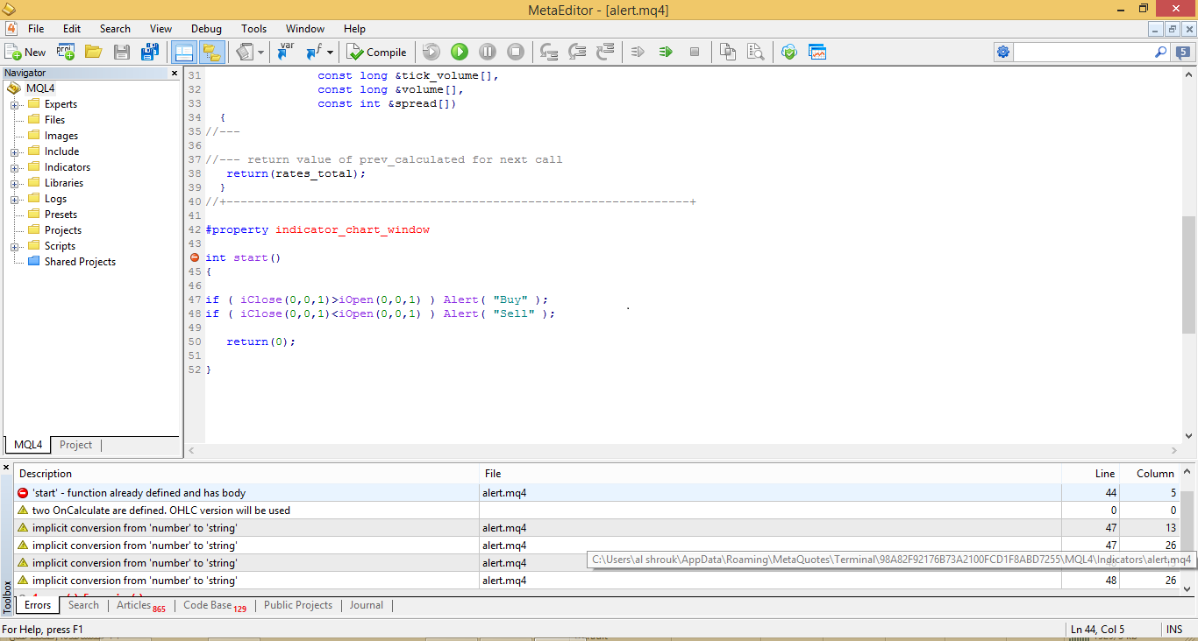The width and height of the screenshot is (1198, 641).
Task: Expand the Experts folder in Navigator
Action: (15, 105)
